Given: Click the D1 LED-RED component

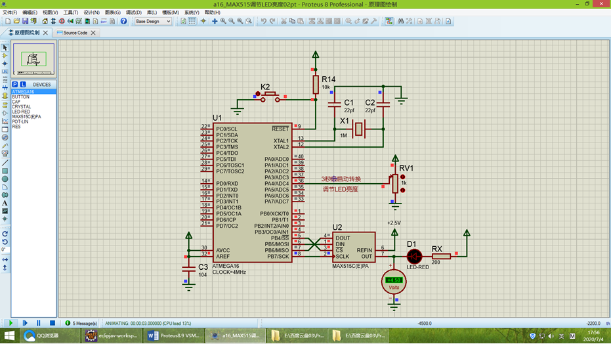Looking at the screenshot, I should pyautogui.click(x=414, y=257).
